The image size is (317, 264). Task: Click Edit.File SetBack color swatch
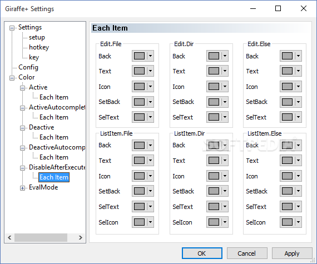click(x=139, y=102)
